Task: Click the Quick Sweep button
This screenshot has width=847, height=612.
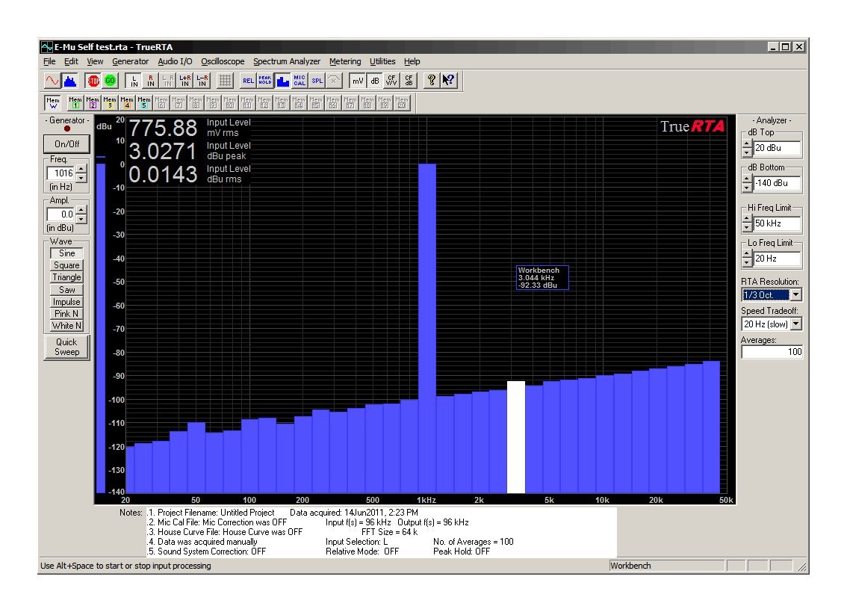Action: pos(66,347)
